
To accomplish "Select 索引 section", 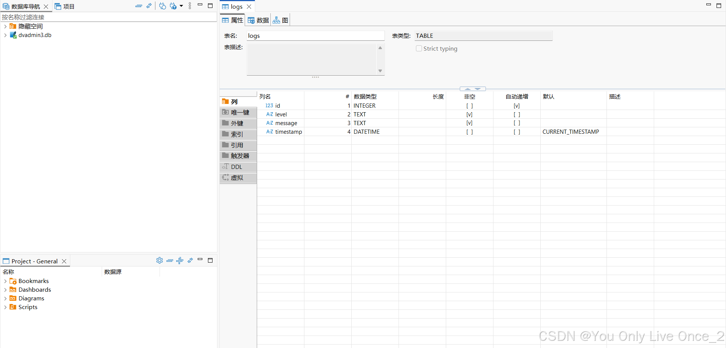I will coord(238,135).
